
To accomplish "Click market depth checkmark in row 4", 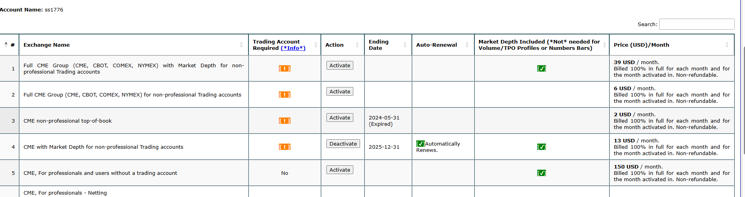I will [542, 147].
